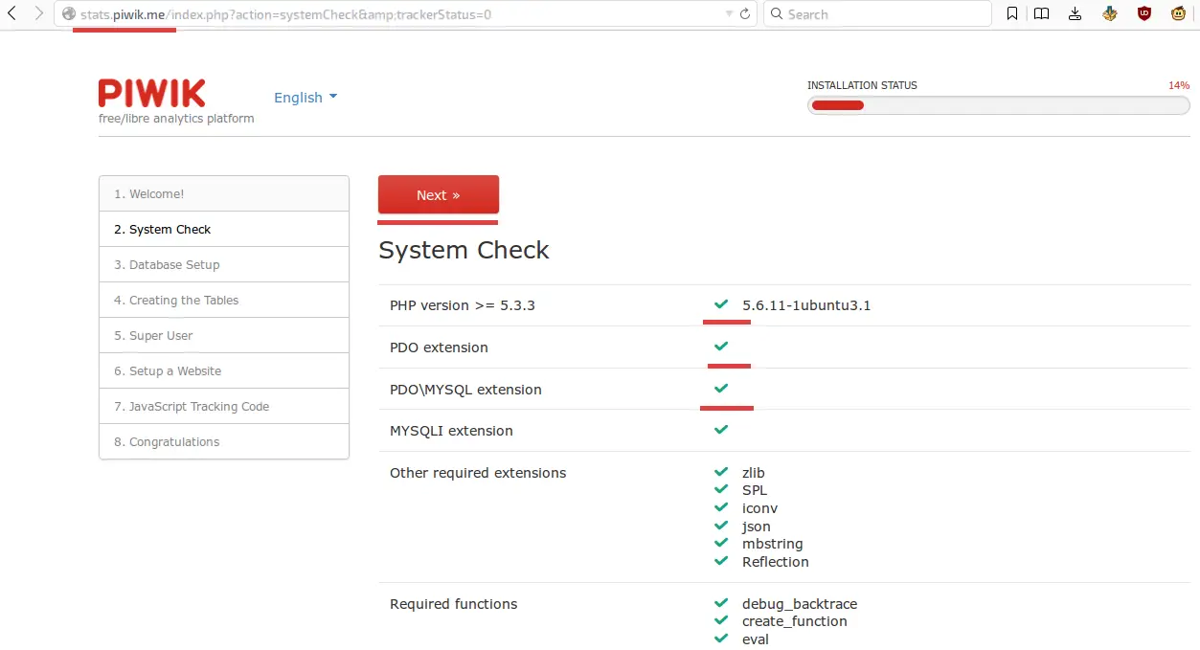1200x650 pixels.
Task: Click the check mark for PDO\MYSQL extension
Action: pyautogui.click(x=721, y=389)
